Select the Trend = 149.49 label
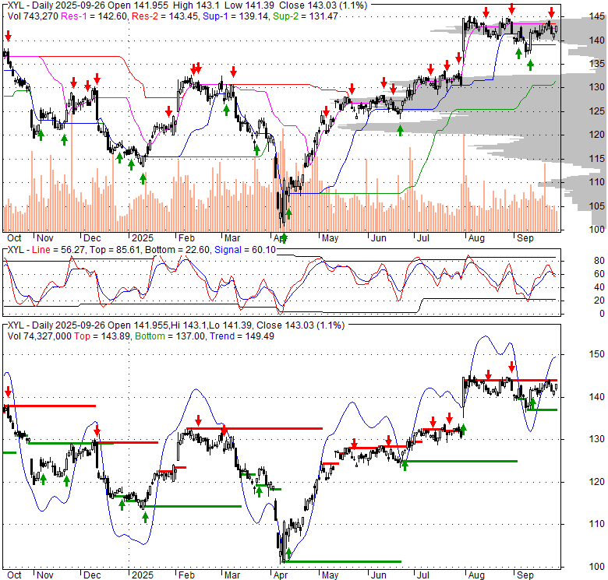 (x=242, y=336)
